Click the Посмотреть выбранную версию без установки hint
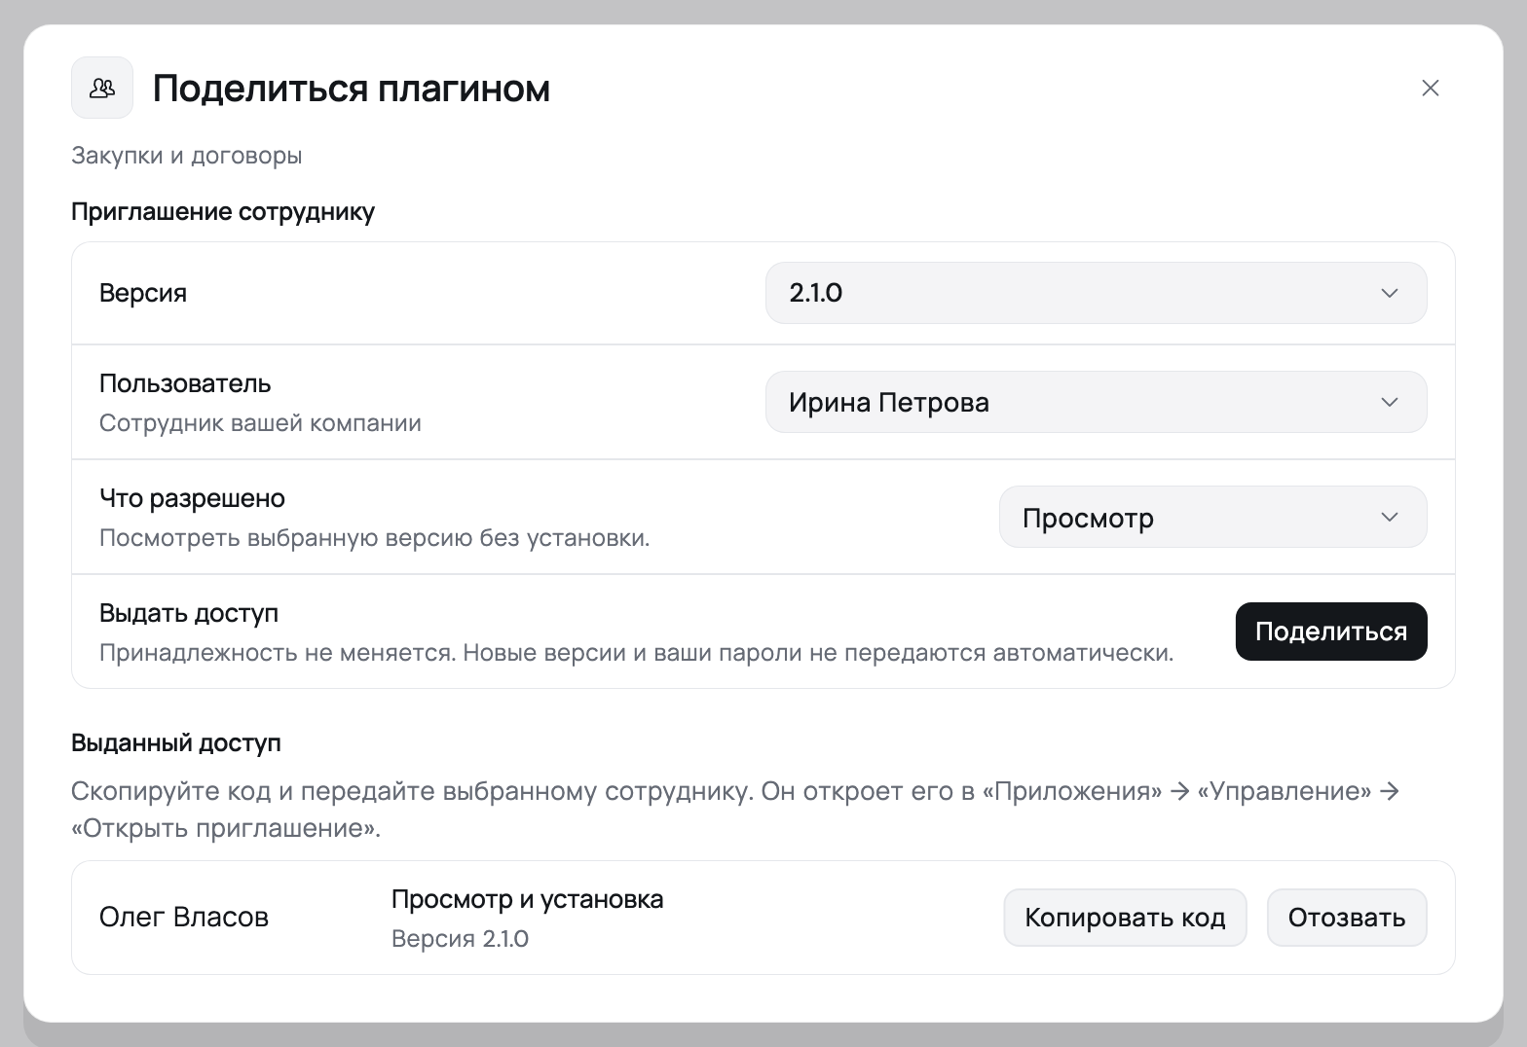Screen dimensions: 1527x1047 click(x=375, y=538)
